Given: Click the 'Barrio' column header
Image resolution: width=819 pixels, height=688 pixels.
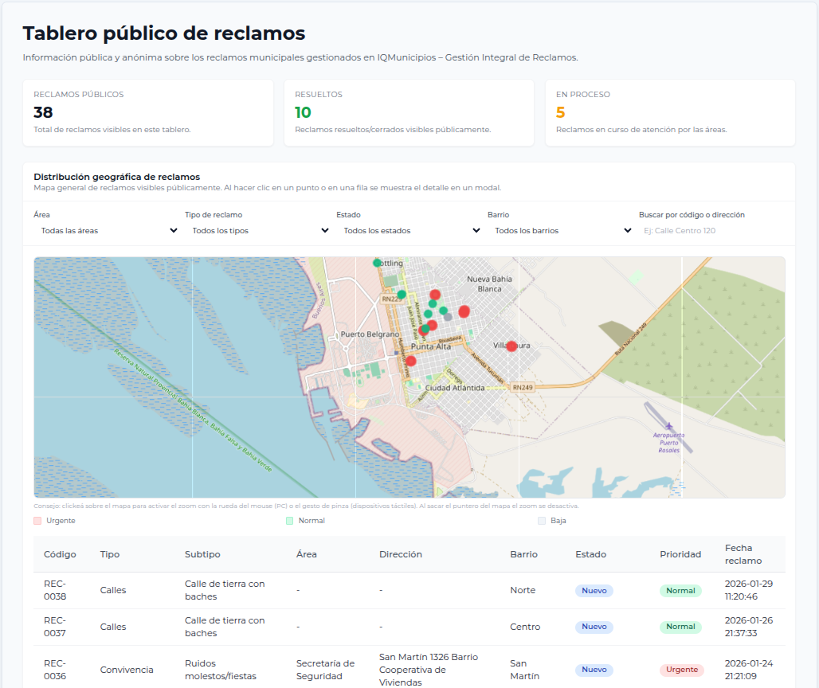Looking at the screenshot, I should pos(525,553).
